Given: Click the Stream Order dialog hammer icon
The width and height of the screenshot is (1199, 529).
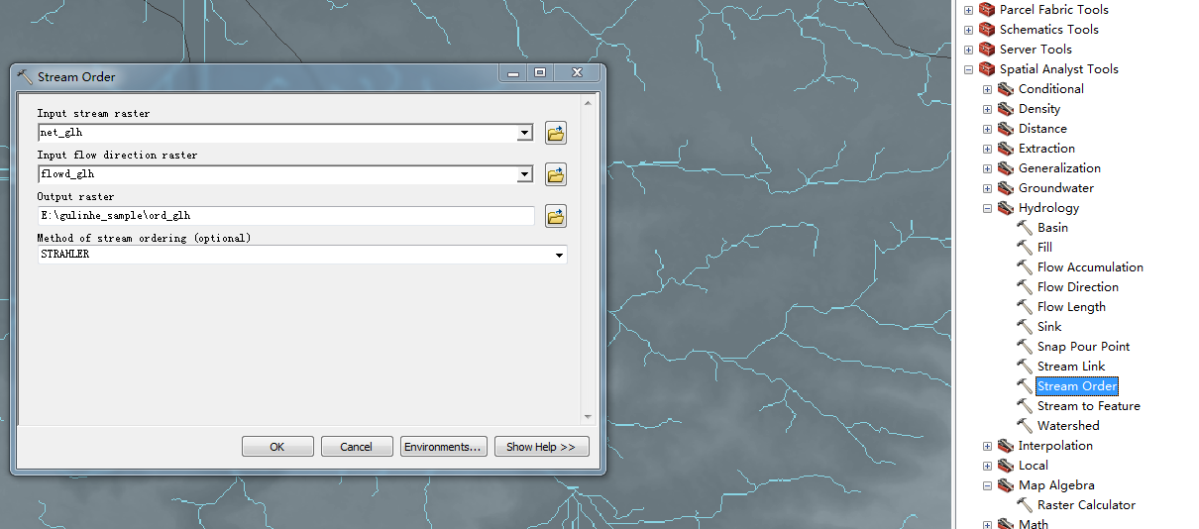Looking at the screenshot, I should click(x=25, y=76).
